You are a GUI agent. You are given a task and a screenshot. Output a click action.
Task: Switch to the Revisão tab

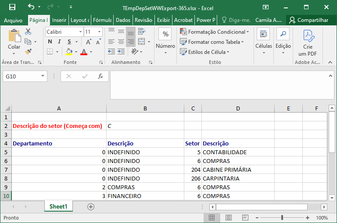coord(143,20)
